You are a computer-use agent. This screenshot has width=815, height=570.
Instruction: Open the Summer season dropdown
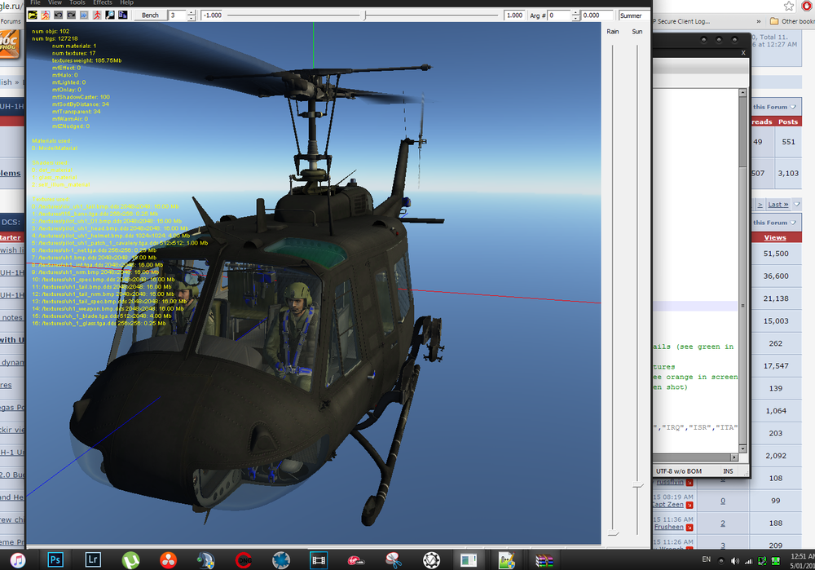633,15
